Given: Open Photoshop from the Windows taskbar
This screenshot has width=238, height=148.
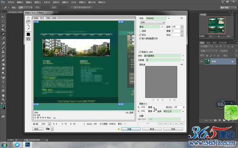Looking at the screenshot, I should pyautogui.click(x=27, y=145).
